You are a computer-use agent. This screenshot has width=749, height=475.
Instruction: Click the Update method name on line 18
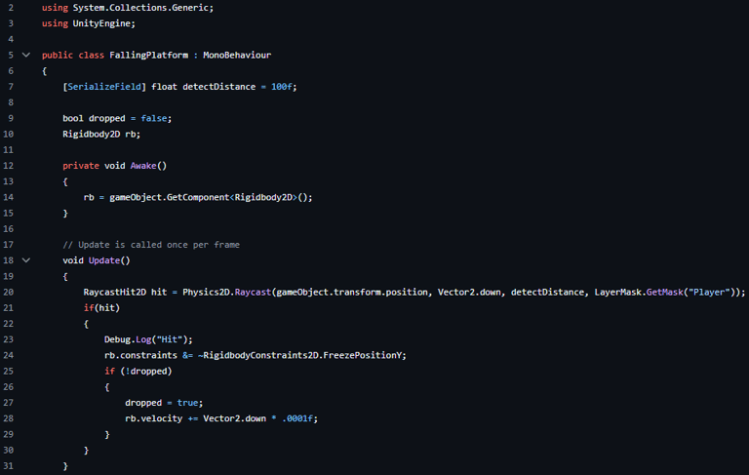pyautogui.click(x=104, y=260)
